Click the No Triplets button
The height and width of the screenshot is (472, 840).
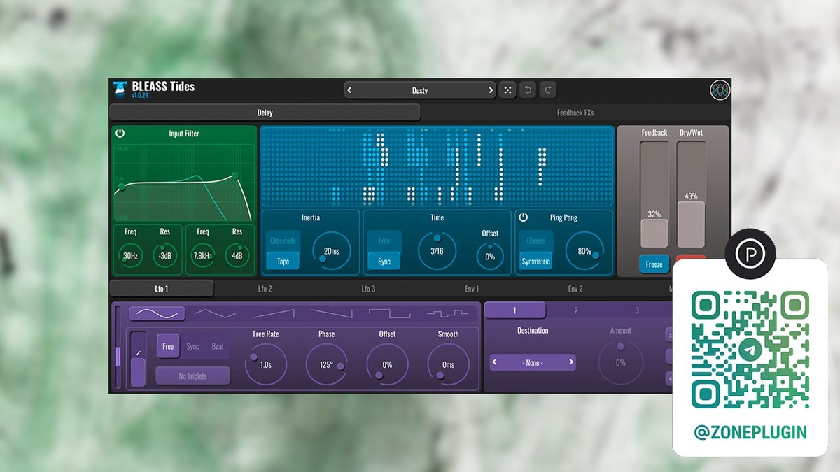pyautogui.click(x=192, y=376)
